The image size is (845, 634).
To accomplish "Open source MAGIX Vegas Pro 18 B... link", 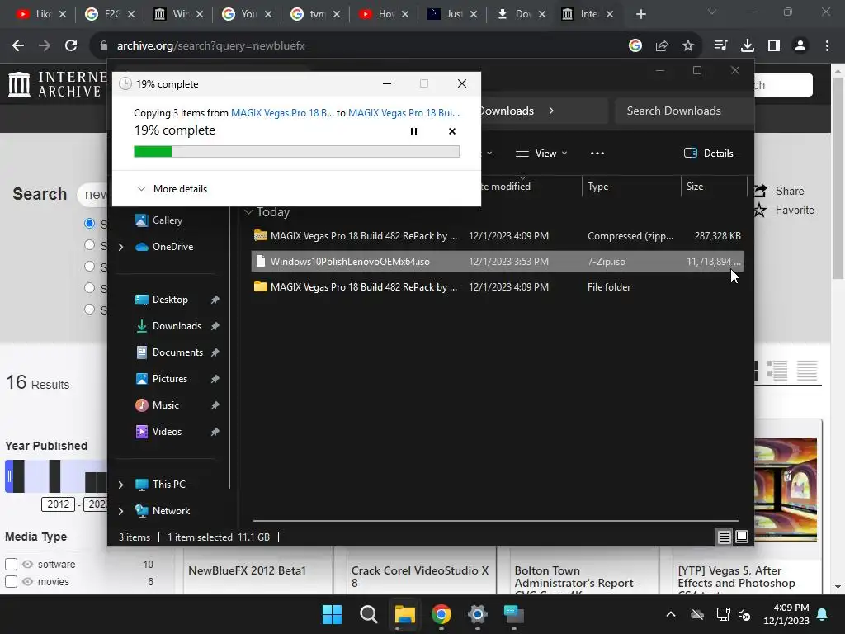I will click(x=282, y=112).
